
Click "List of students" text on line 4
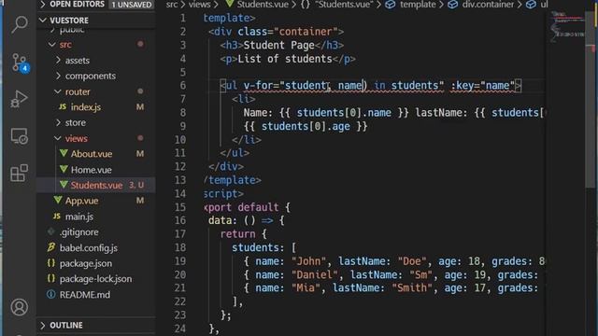coord(285,59)
